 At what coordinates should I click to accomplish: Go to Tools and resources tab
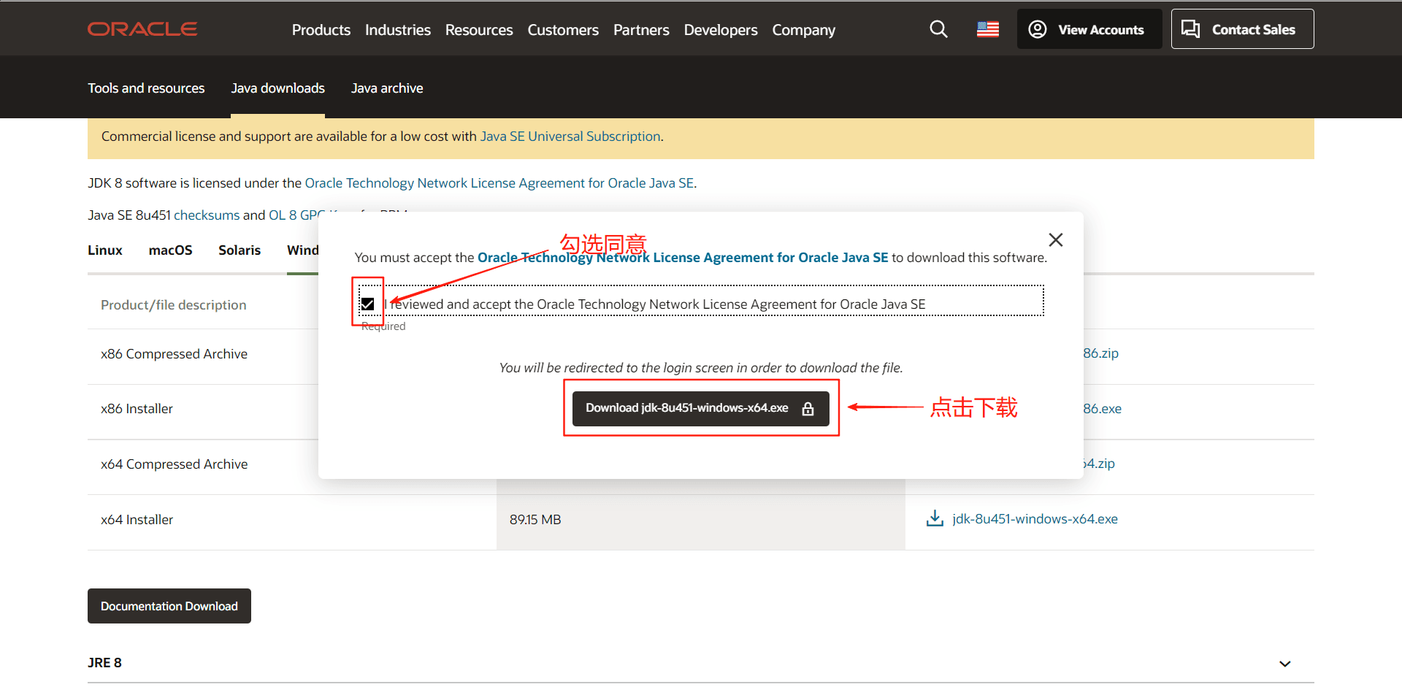tap(146, 88)
